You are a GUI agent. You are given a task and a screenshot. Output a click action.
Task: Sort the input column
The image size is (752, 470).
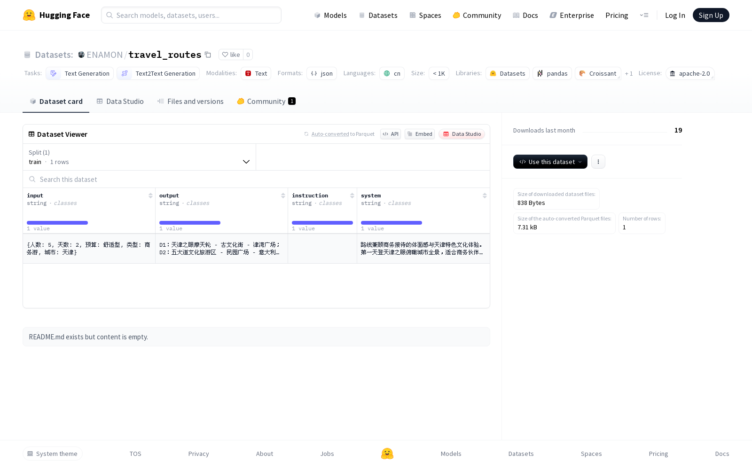[x=150, y=196]
